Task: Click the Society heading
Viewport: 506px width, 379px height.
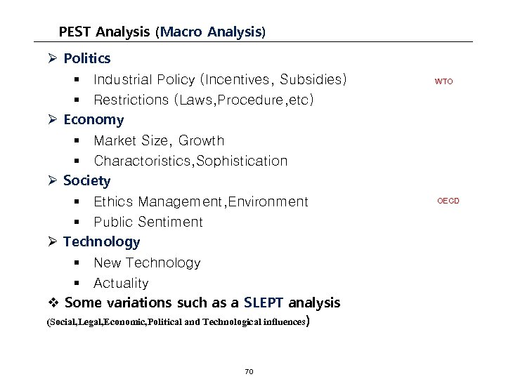Action: click(x=86, y=181)
